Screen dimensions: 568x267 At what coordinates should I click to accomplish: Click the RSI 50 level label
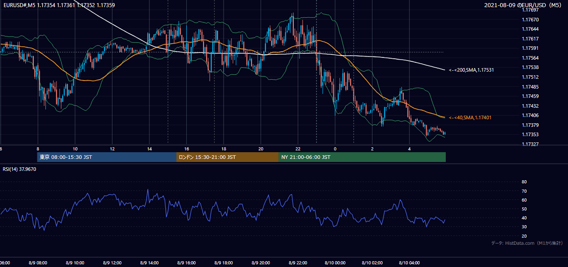pos(524,209)
